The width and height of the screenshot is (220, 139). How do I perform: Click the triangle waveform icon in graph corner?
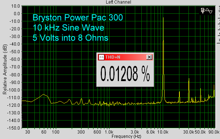[209, 11]
